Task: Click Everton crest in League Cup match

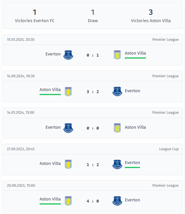Action: click(x=117, y=165)
